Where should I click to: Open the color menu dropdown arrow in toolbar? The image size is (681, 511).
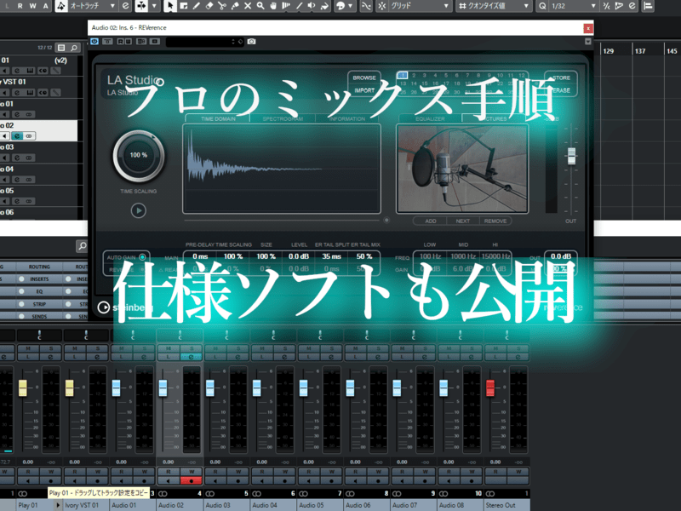click(x=350, y=6)
